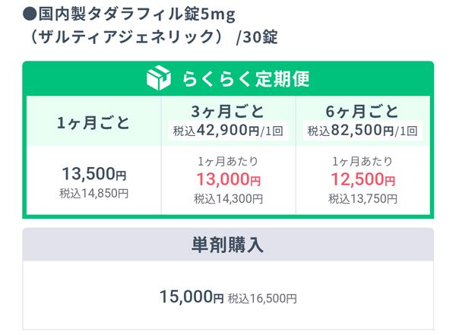
Task: Click the 税込42,900円/1回 price badge
Action: pyautogui.click(x=228, y=131)
